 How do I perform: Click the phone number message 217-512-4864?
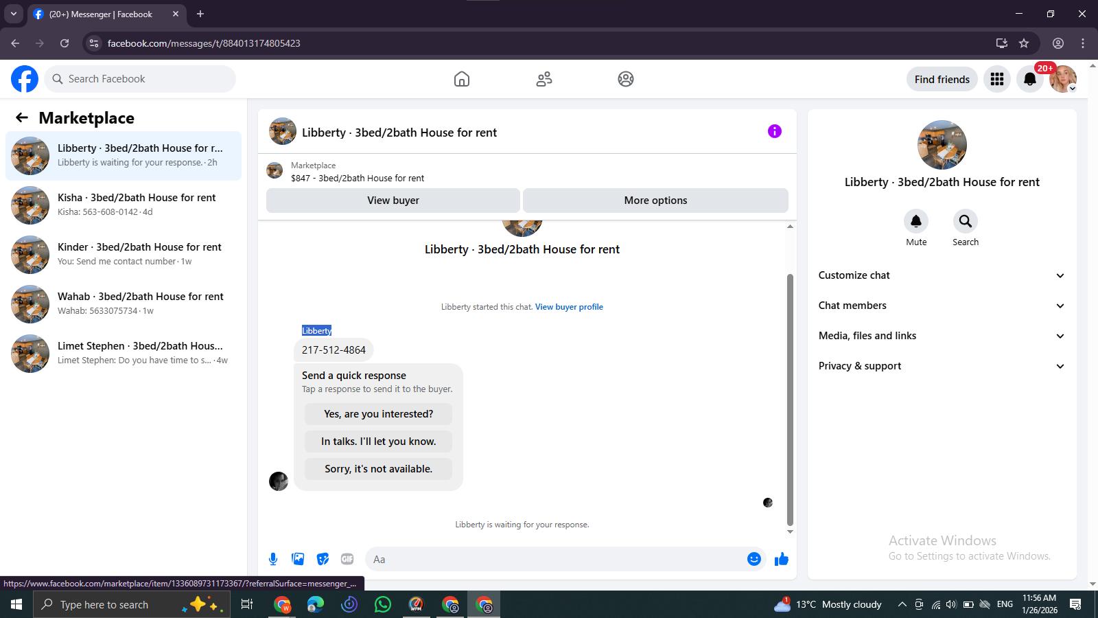click(334, 350)
